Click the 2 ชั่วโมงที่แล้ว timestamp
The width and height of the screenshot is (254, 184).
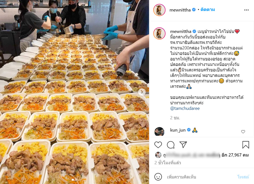tap(167, 163)
